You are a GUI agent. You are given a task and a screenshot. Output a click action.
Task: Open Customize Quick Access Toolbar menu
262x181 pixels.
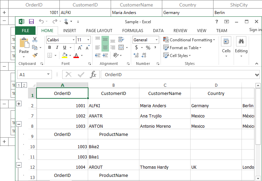[78, 22]
